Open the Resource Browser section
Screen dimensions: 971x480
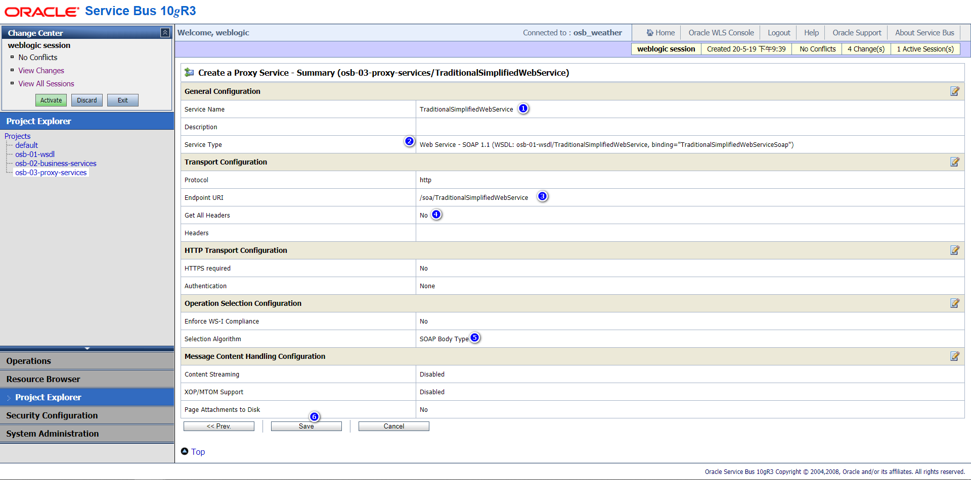click(87, 379)
